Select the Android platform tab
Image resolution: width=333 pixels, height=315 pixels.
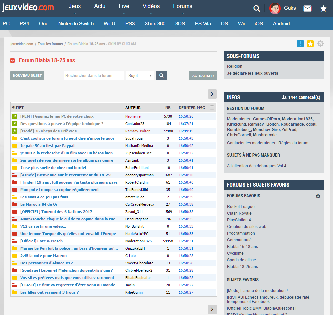point(281,24)
